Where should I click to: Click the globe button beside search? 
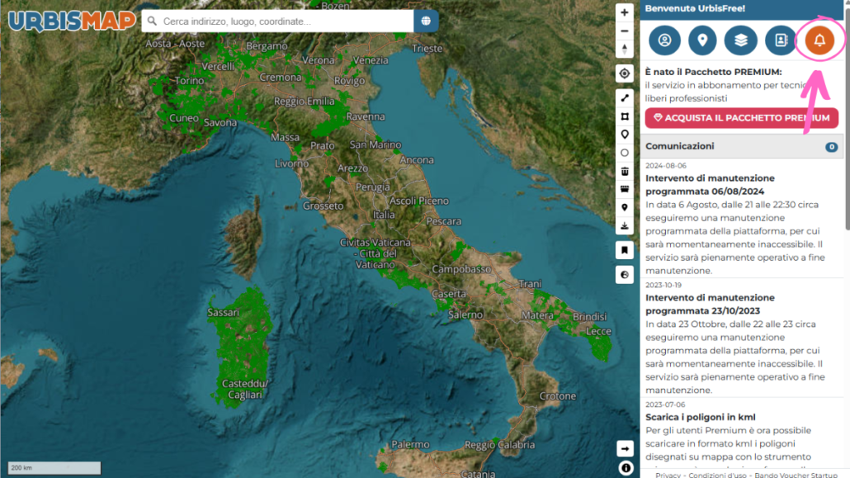tap(426, 21)
